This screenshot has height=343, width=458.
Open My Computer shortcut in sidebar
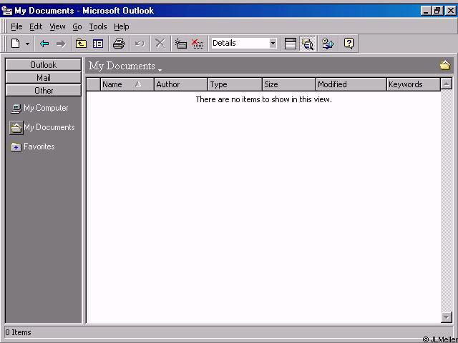pyautogui.click(x=39, y=108)
